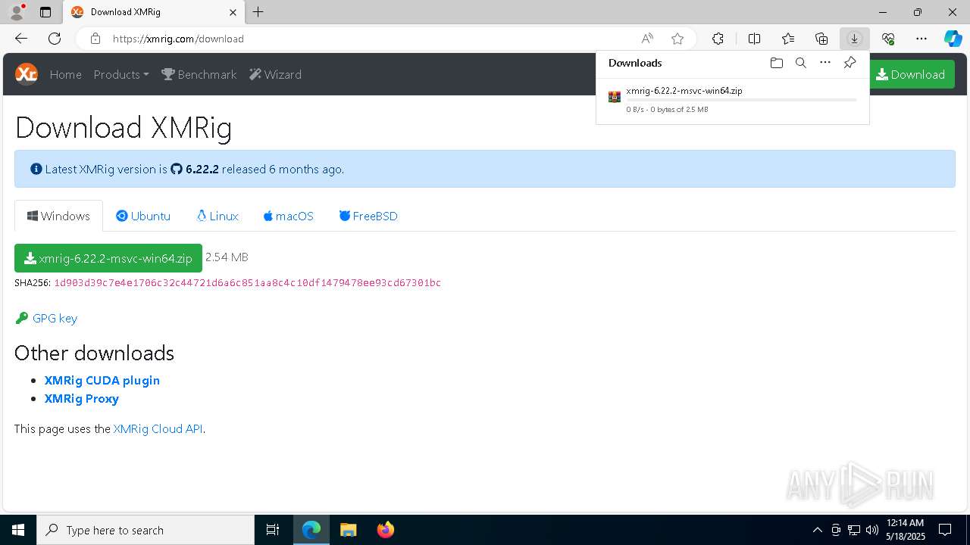The height and width of the screenshot is (545, 970).
Task: Launch Firefox from taskbar
Action: click(386, 530)
